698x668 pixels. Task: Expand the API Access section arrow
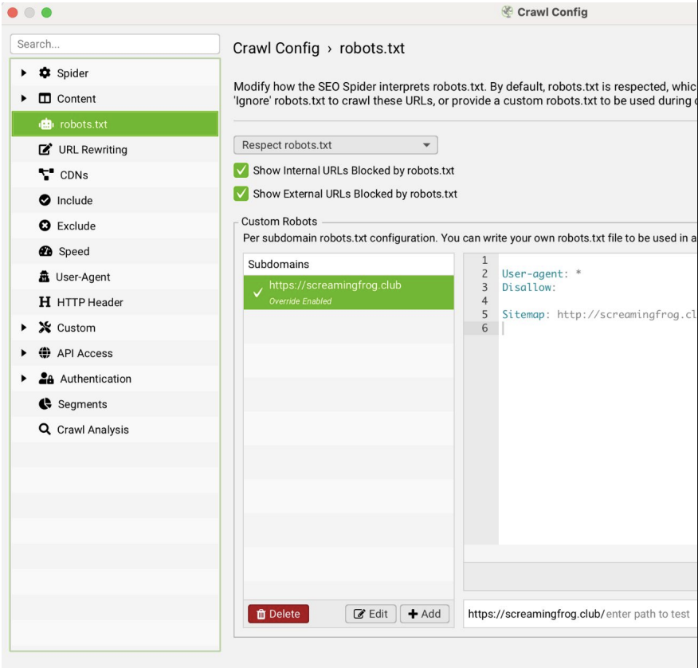click(24, 353)
